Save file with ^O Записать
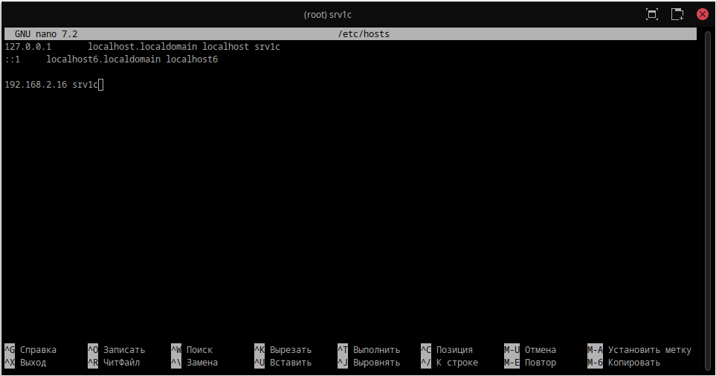This screenshot has height=376, width=716. pos(116,350)
